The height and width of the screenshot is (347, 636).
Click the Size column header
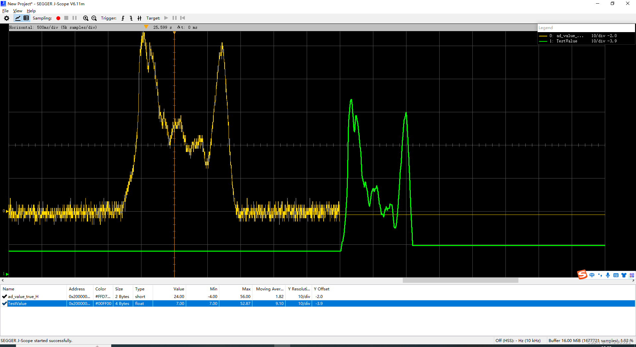point(123,289)
